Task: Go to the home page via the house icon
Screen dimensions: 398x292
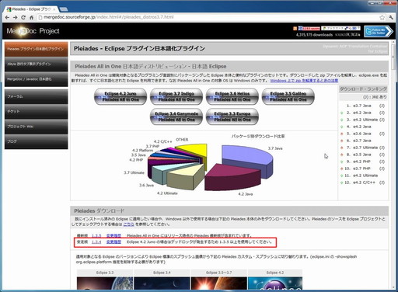Action: pyautogui.click(x=31, y=18)
